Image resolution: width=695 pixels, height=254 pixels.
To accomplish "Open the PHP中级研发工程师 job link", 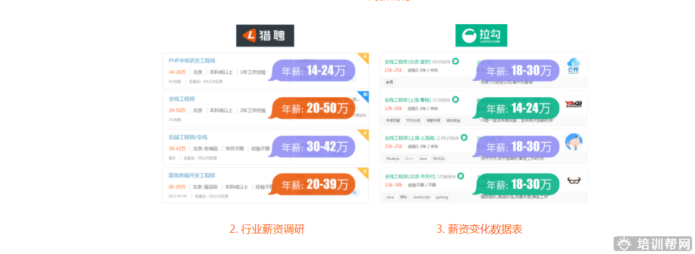I will [x=192, y=61].
